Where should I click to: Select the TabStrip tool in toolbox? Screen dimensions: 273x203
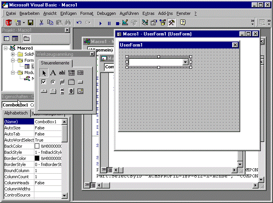point(44,91)
